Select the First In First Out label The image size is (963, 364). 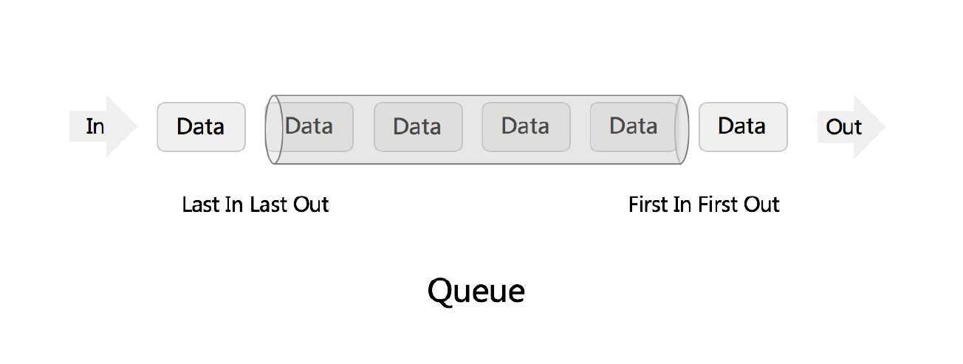(704, 205)
